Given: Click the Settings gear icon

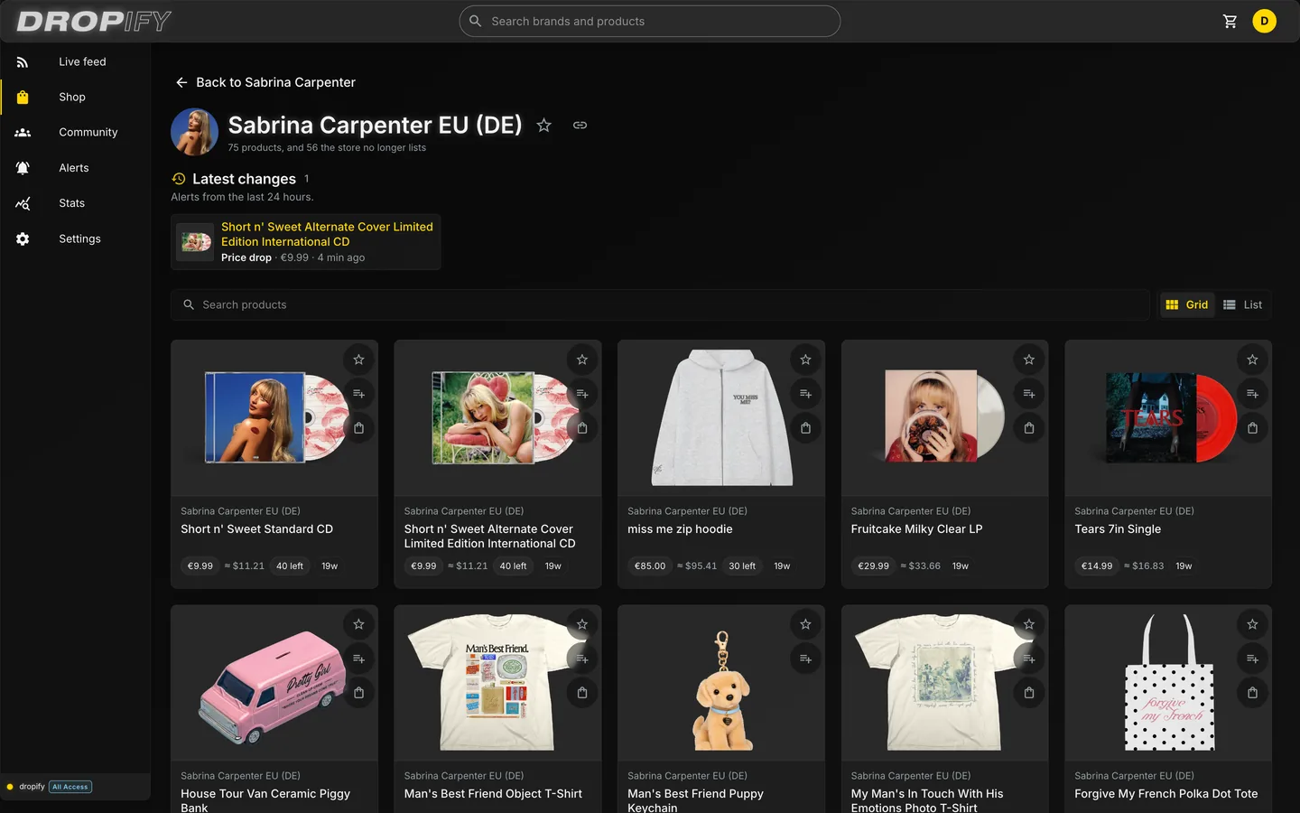Looking at the screenshot, I should point(23,238).
